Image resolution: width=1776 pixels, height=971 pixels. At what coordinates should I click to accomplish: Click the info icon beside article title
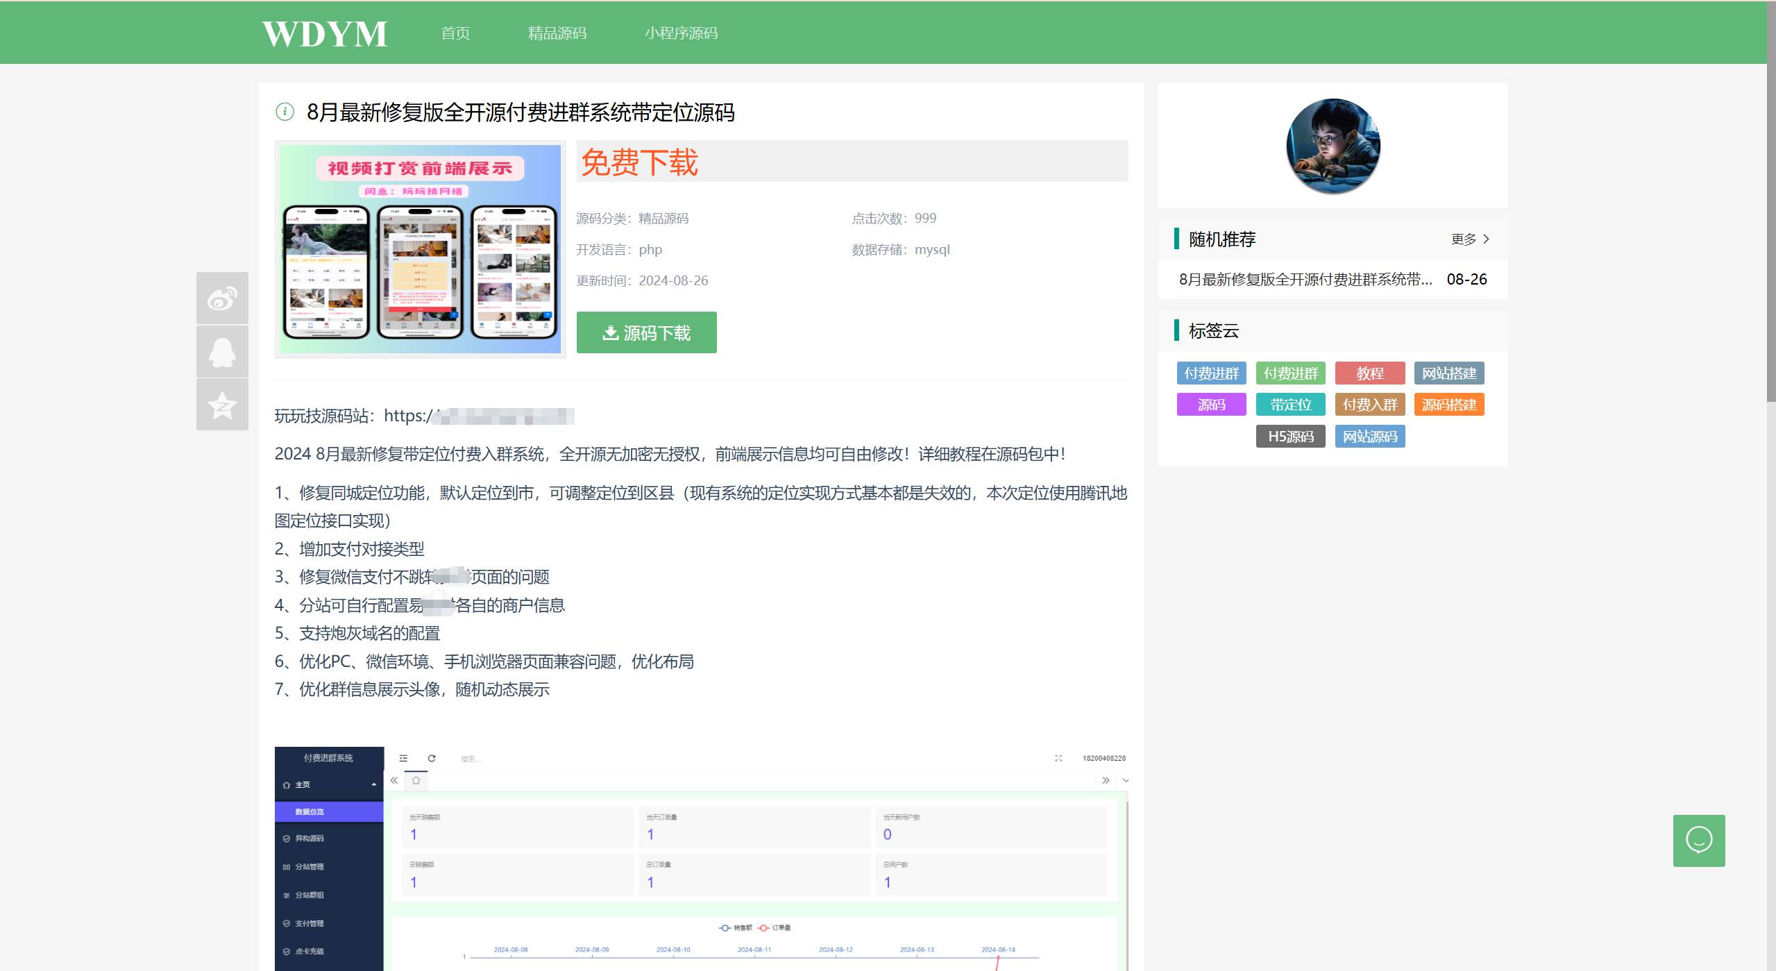[x=285, y=112]
